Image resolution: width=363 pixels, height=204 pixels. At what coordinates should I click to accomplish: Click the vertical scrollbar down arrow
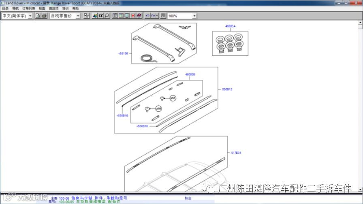360,189
